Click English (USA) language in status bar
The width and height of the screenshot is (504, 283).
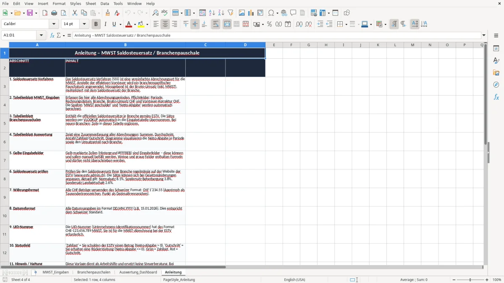(294, 280)
